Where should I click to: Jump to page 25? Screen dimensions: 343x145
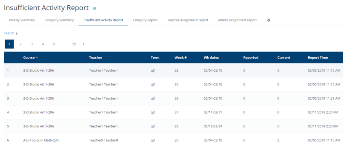coord(74,44)
